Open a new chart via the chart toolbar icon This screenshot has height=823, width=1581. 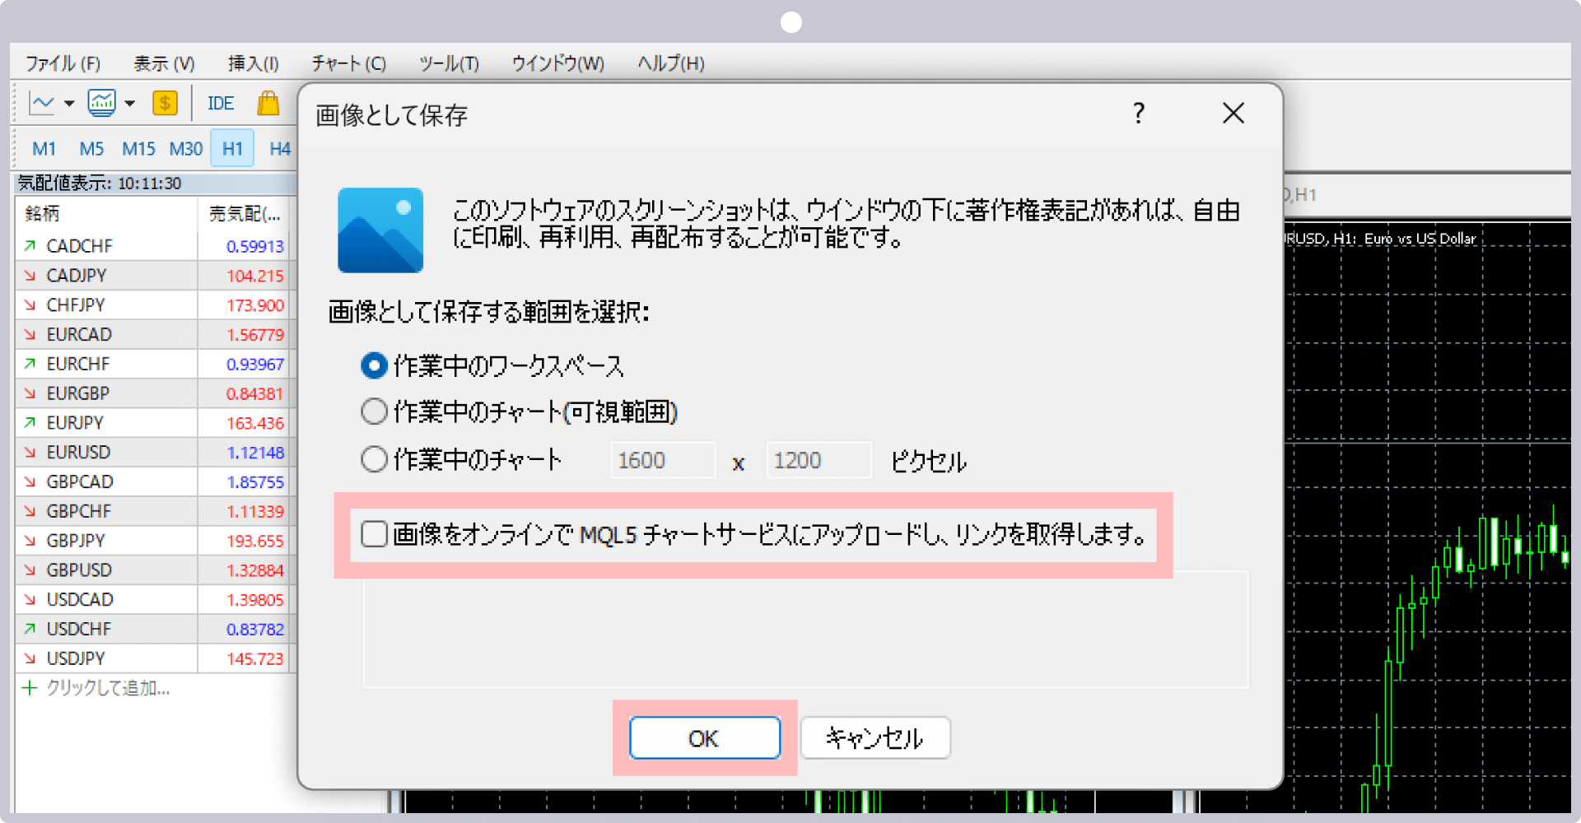102,103
